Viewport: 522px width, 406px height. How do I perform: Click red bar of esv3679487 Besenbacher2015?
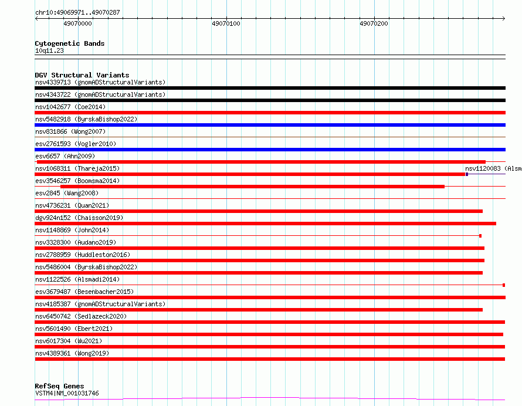click(x=270, y=297)
